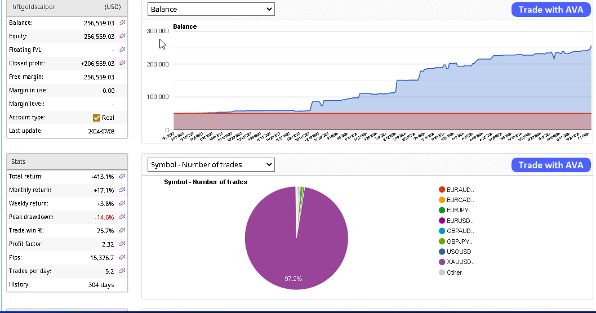This screenshot has width=596, height=313.
Task: Click chart icon beside Profit factor
Action: (122, 244)
